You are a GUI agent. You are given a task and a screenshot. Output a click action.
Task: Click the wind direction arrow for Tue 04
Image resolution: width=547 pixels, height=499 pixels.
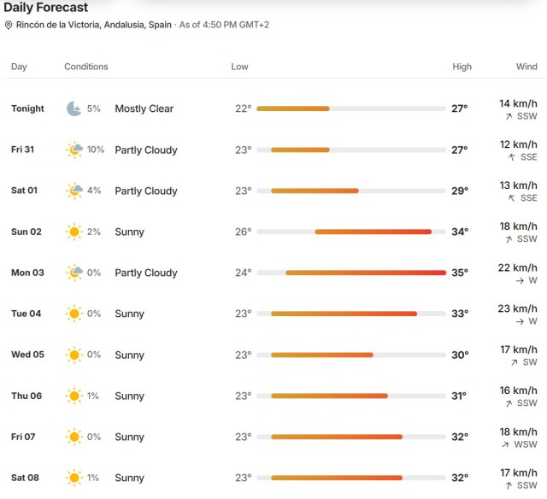(520, 321)
